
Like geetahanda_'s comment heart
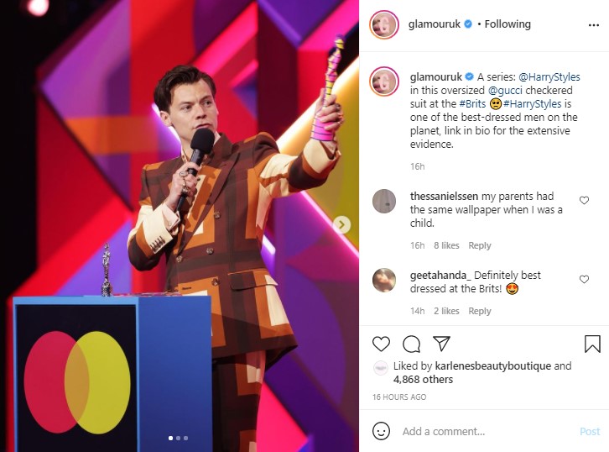[584, 279]
